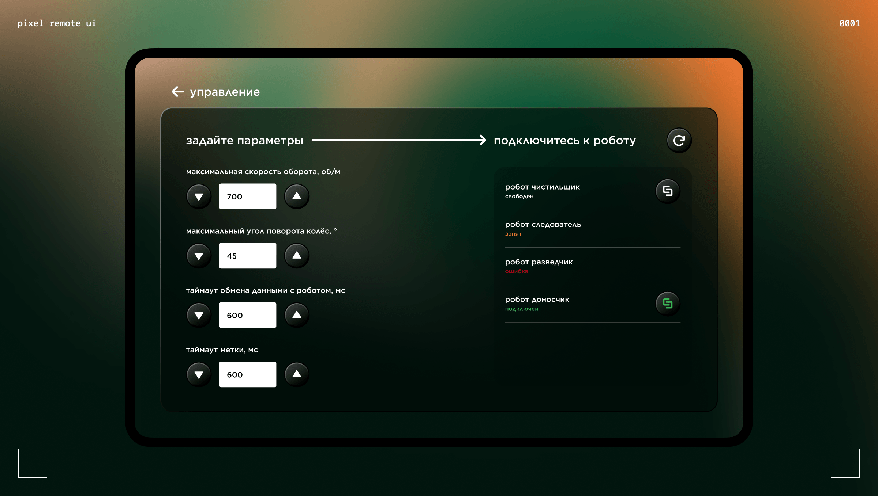Decrease таймаут метки value
The width and height of the screenshot is (878, 496).
pos(199,375)
